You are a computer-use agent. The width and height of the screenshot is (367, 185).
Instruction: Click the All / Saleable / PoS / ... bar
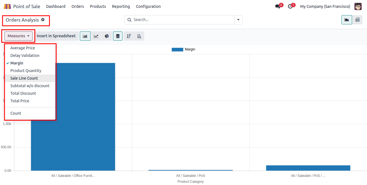[x=308, y=168]
